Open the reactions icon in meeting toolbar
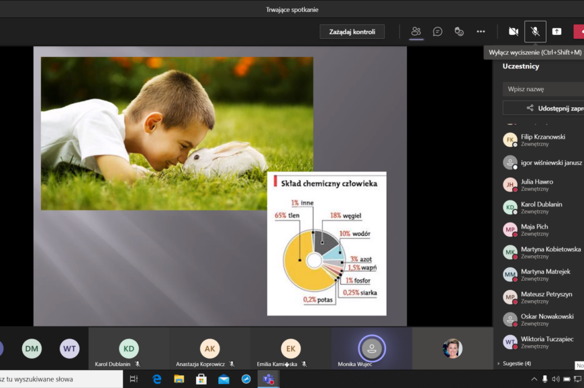Screen dimensions: 584x388 tap(459, 31)
